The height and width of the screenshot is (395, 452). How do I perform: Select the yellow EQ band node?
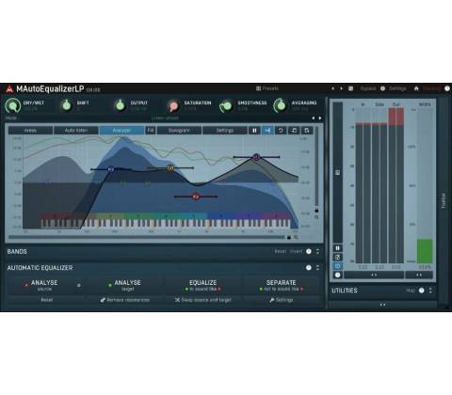pyautogui.click(x=170, y=168)
